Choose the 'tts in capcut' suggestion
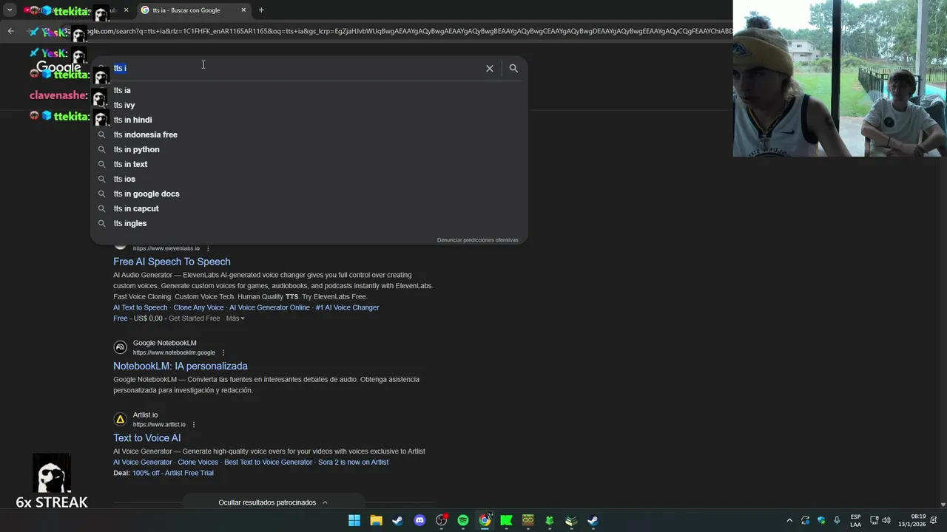This screenshot has width=947, height=532. 309,208
